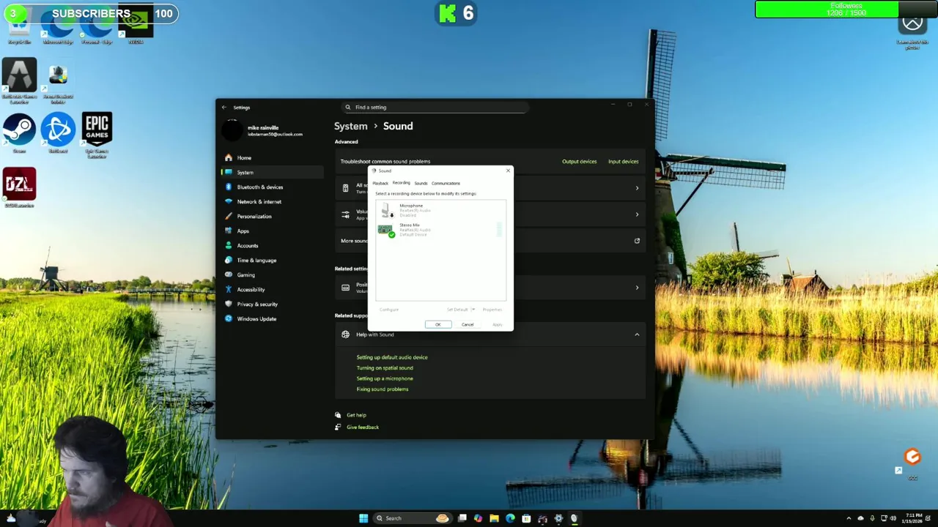
Task: Click the Give feedback link
Action: point(363,427)
